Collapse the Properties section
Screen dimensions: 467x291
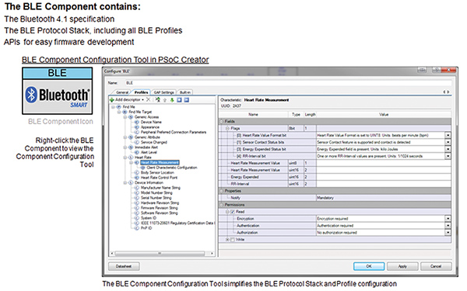pyautogui.click(x=222, y=191)
